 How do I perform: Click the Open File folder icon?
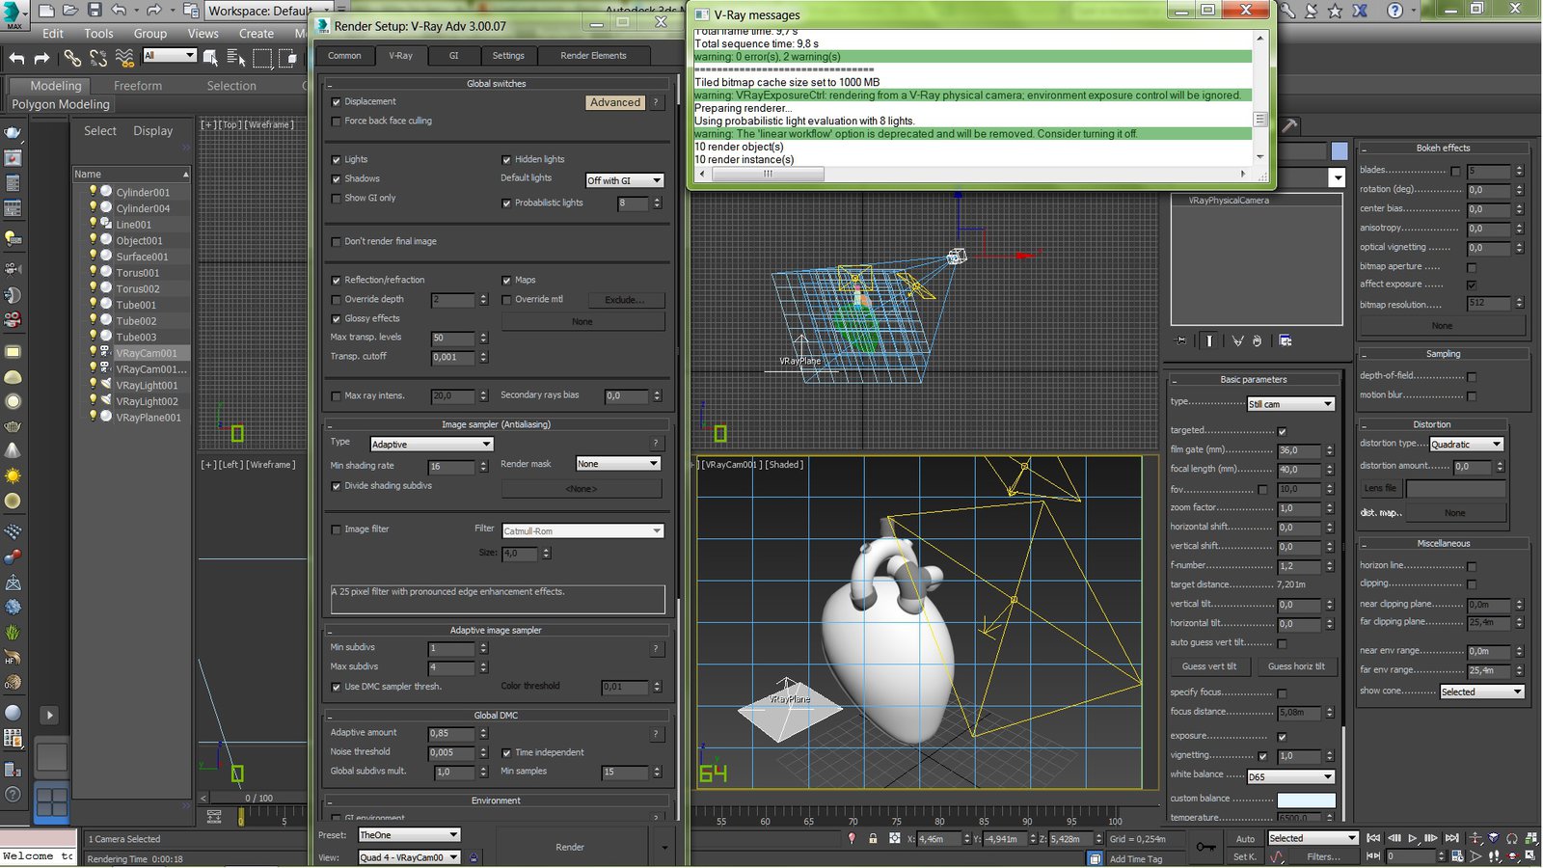point(70,10)
